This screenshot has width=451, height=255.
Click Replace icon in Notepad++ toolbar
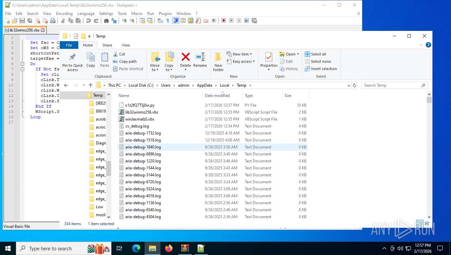coord(114,21)
